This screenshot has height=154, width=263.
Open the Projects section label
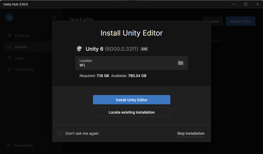pos(22,36)
